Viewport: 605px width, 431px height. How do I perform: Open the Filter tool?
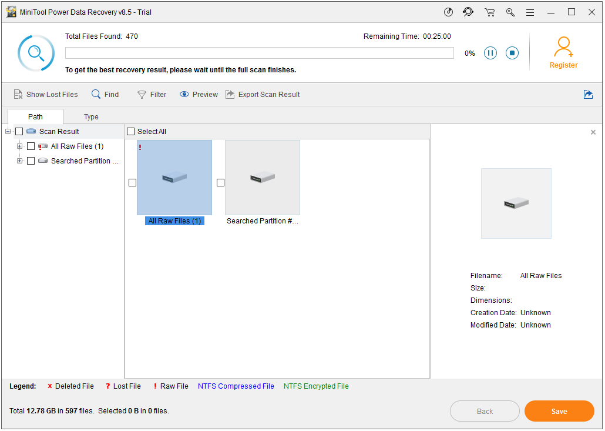pyautogui.click(x=152, y=95)
